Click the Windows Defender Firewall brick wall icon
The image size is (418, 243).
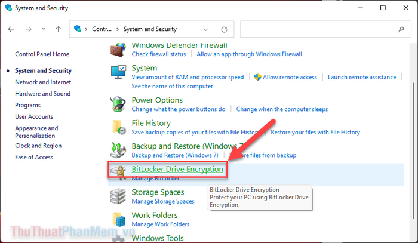[x=118, y=50]
